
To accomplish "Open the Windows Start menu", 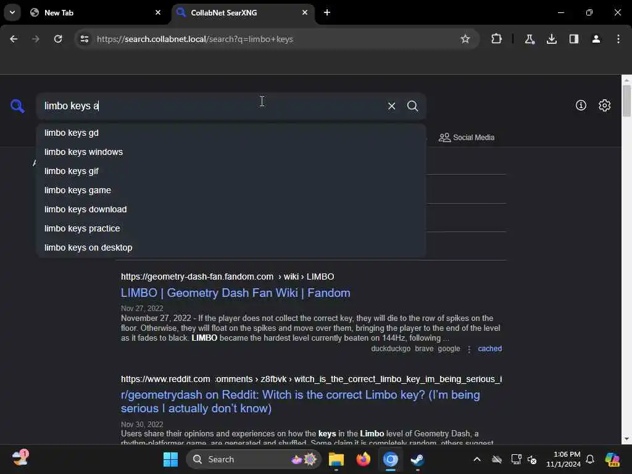I will (170, 459).
